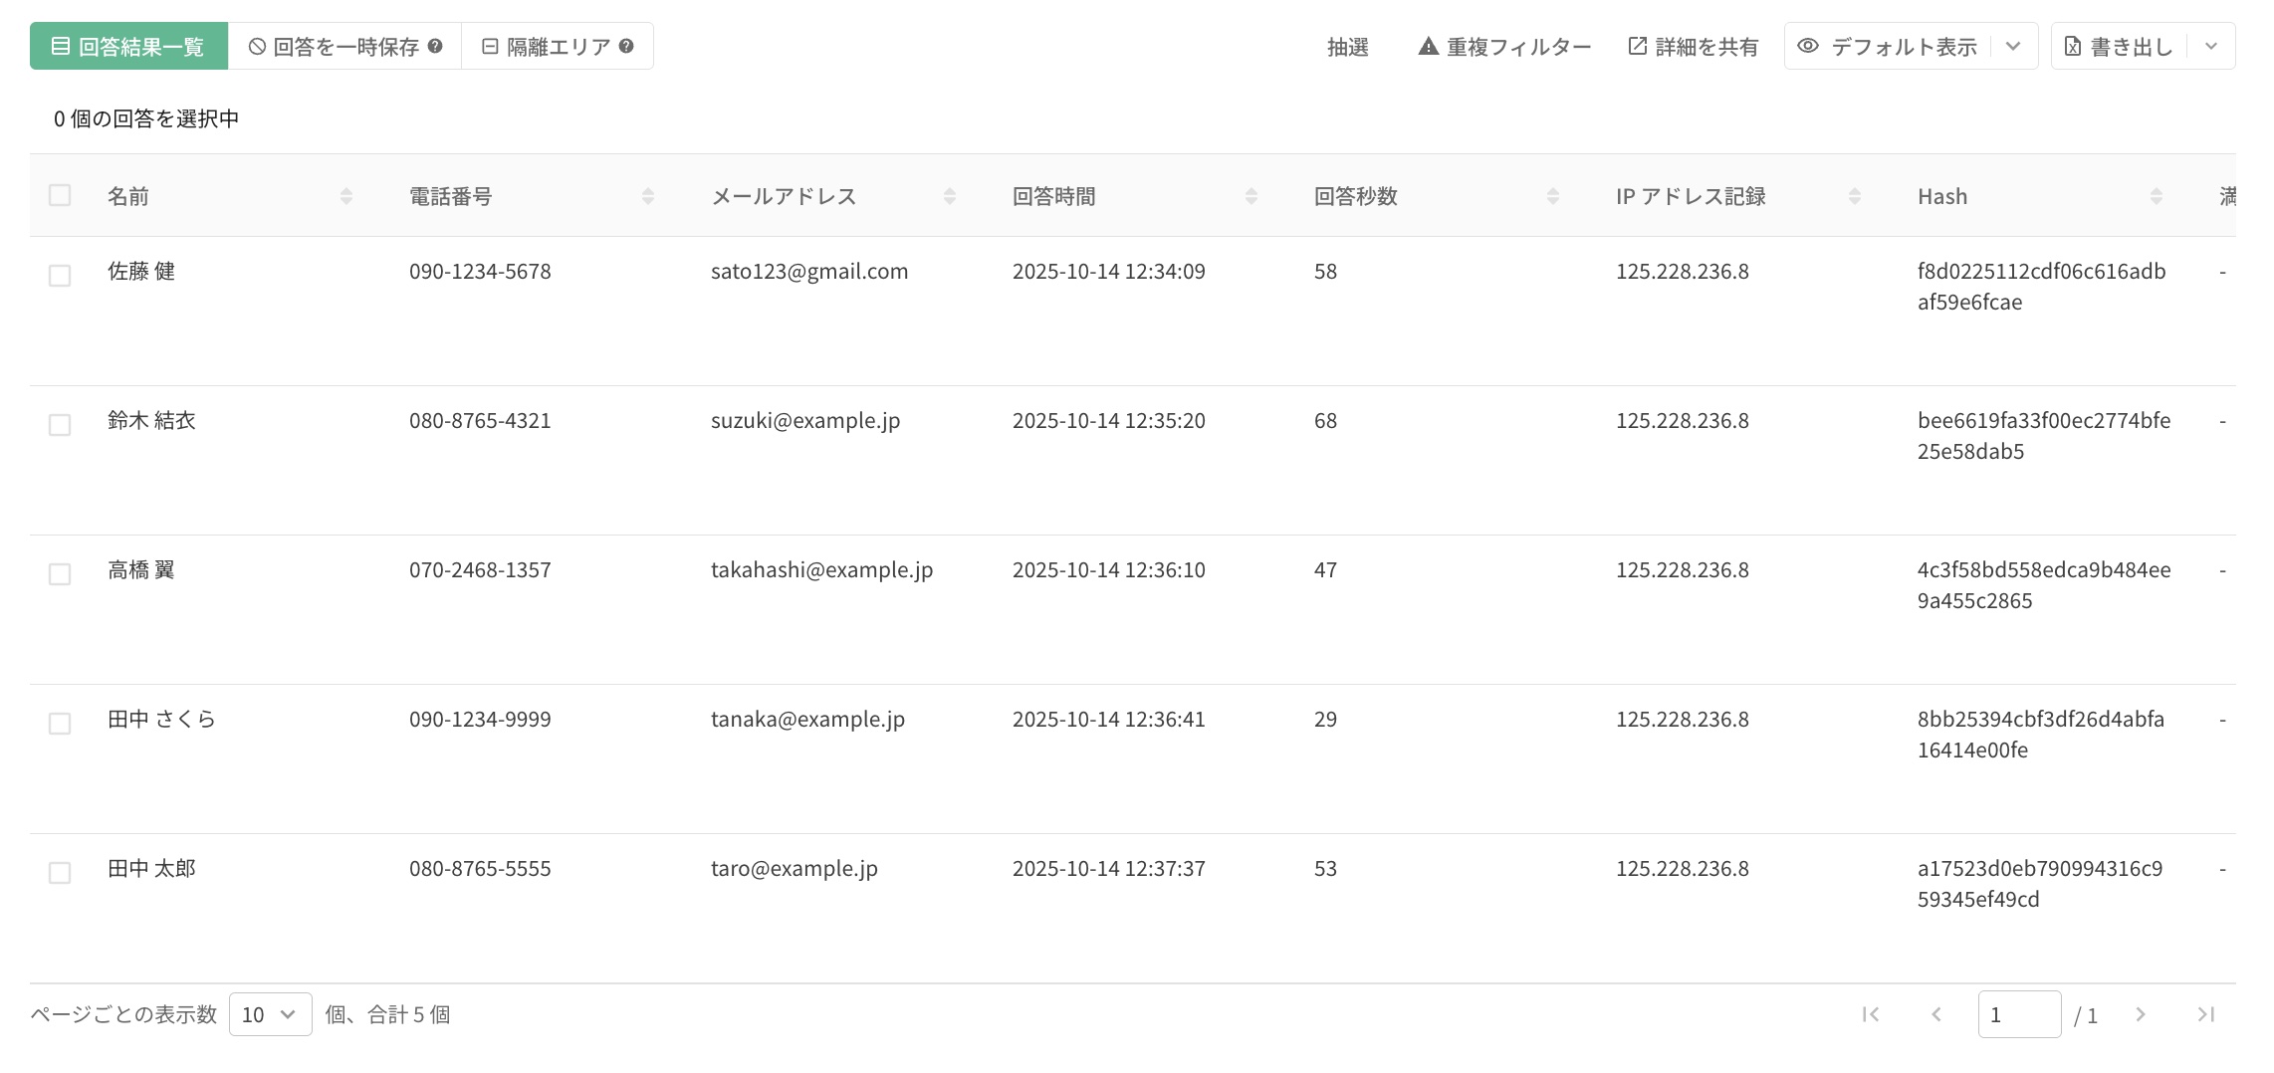The height and width of the screenshot is (1073, 2274).
Task: Expand the デフォルト表示 dropdown arrow
Action: pos(2013,47)
